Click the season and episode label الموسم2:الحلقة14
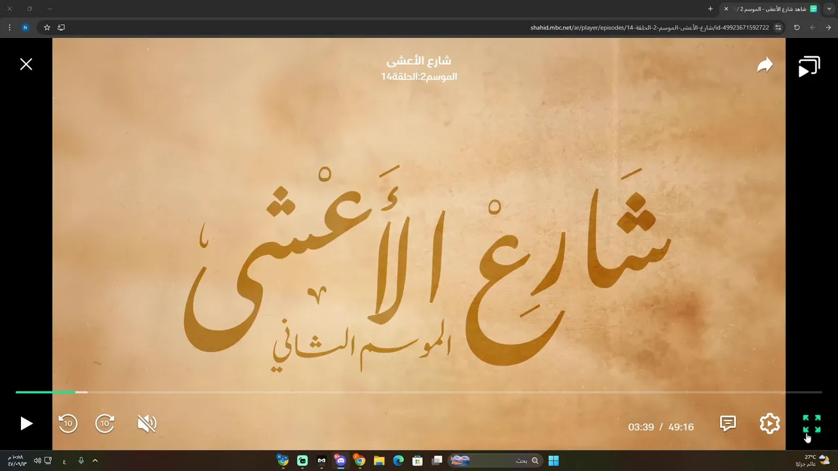Image resolution: width=838 pixels, height=471 pixels. click(x=419, y=77)
